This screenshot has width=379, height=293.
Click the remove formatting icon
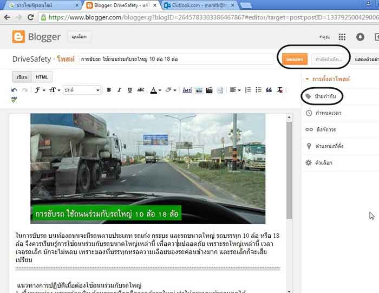pos(280,90)
